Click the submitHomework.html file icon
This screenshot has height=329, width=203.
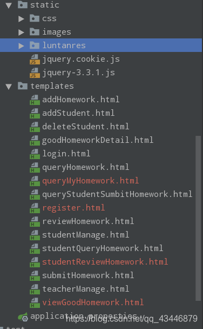35,276
